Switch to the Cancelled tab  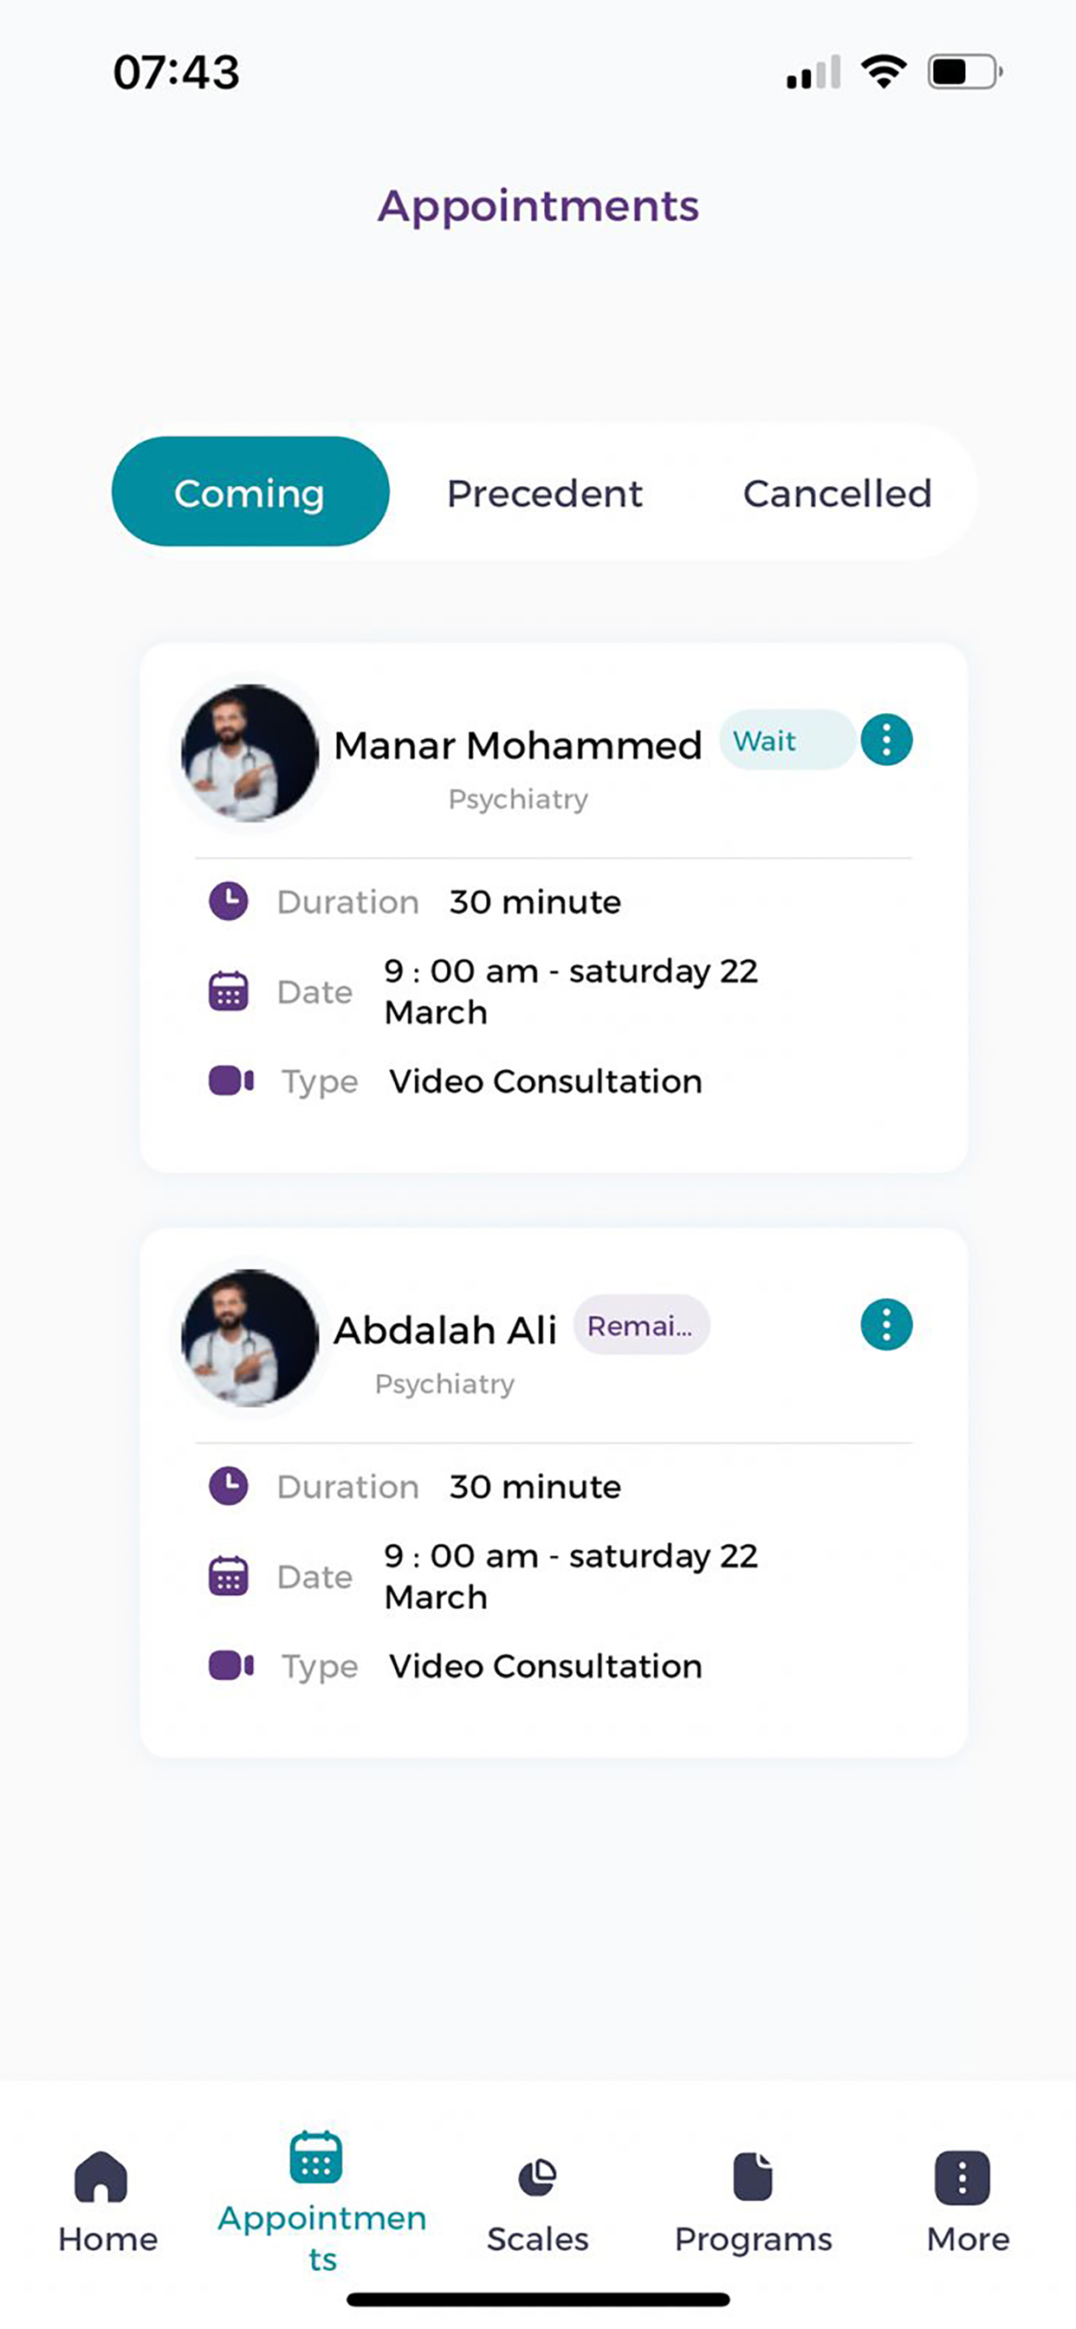tap(837, 494)
